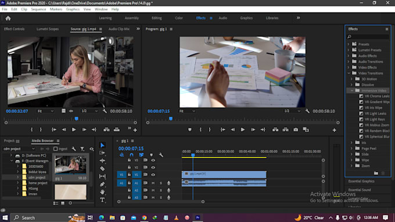Screen dimensions: 395x222
Task: Toggle visibility eye for track V2
Action: [153, 167]
